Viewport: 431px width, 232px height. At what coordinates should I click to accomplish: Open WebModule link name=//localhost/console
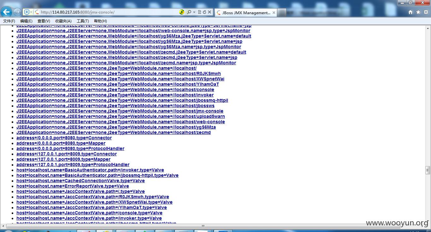tap(115, 90)
